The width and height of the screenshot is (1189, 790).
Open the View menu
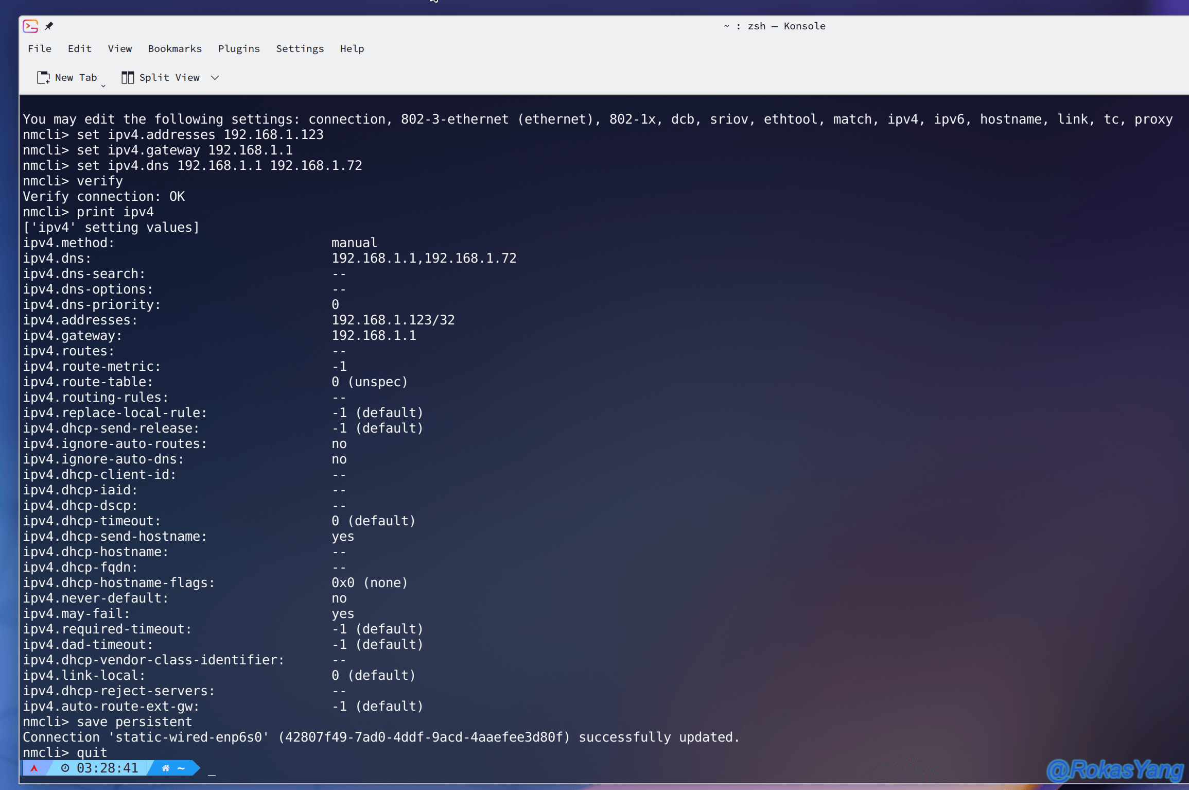[x=120, y=48]
